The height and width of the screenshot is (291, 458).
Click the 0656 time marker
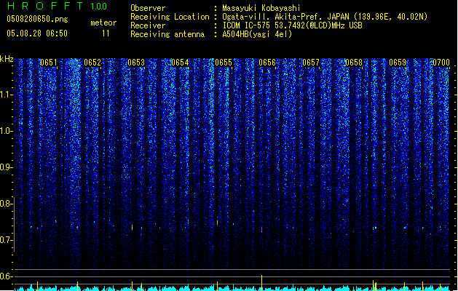(x=267, y=63)
